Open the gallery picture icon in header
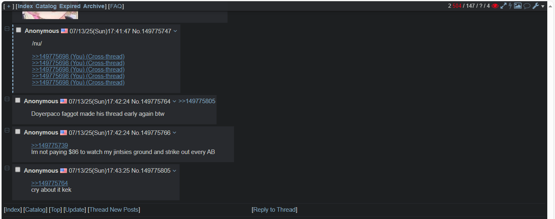555x219 pixels. pyautogui.click(x=518, y=6)
